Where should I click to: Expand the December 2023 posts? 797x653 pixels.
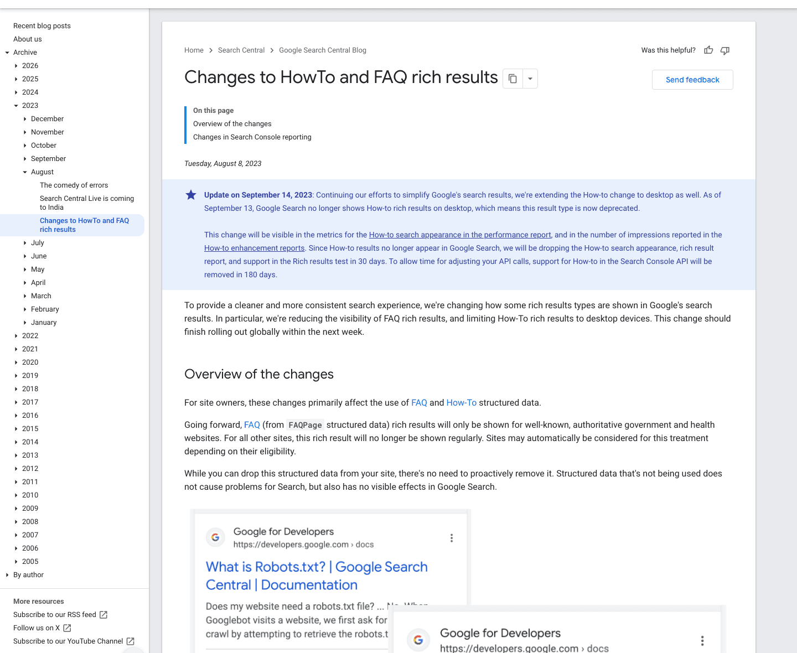coord(25,119)
